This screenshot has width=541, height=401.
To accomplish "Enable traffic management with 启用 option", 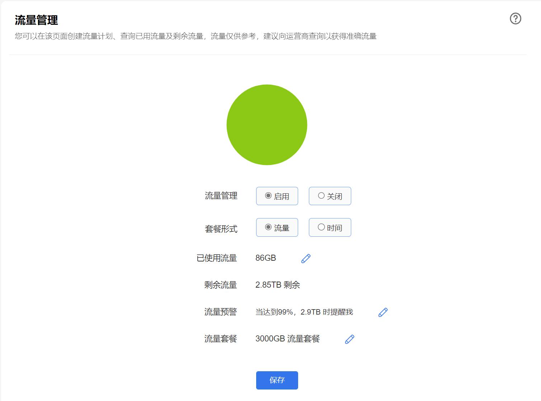I will (277, 196).
